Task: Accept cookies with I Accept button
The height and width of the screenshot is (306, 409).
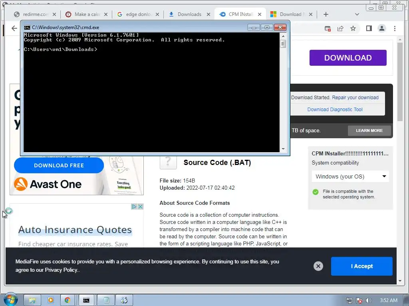Action: [361, 266]
